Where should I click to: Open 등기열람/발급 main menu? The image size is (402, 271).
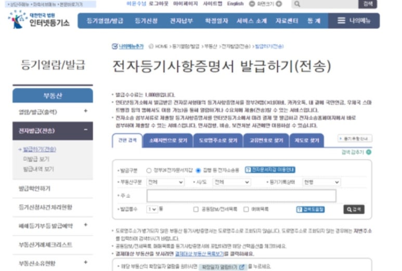pos(105,21)
